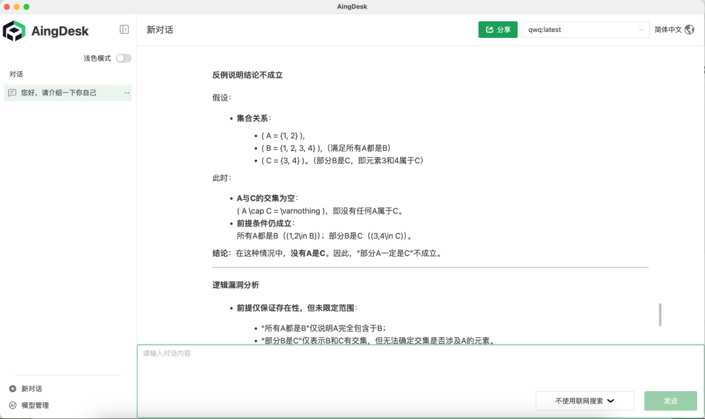Open the 简体中文 language selector

pos(668,29)
